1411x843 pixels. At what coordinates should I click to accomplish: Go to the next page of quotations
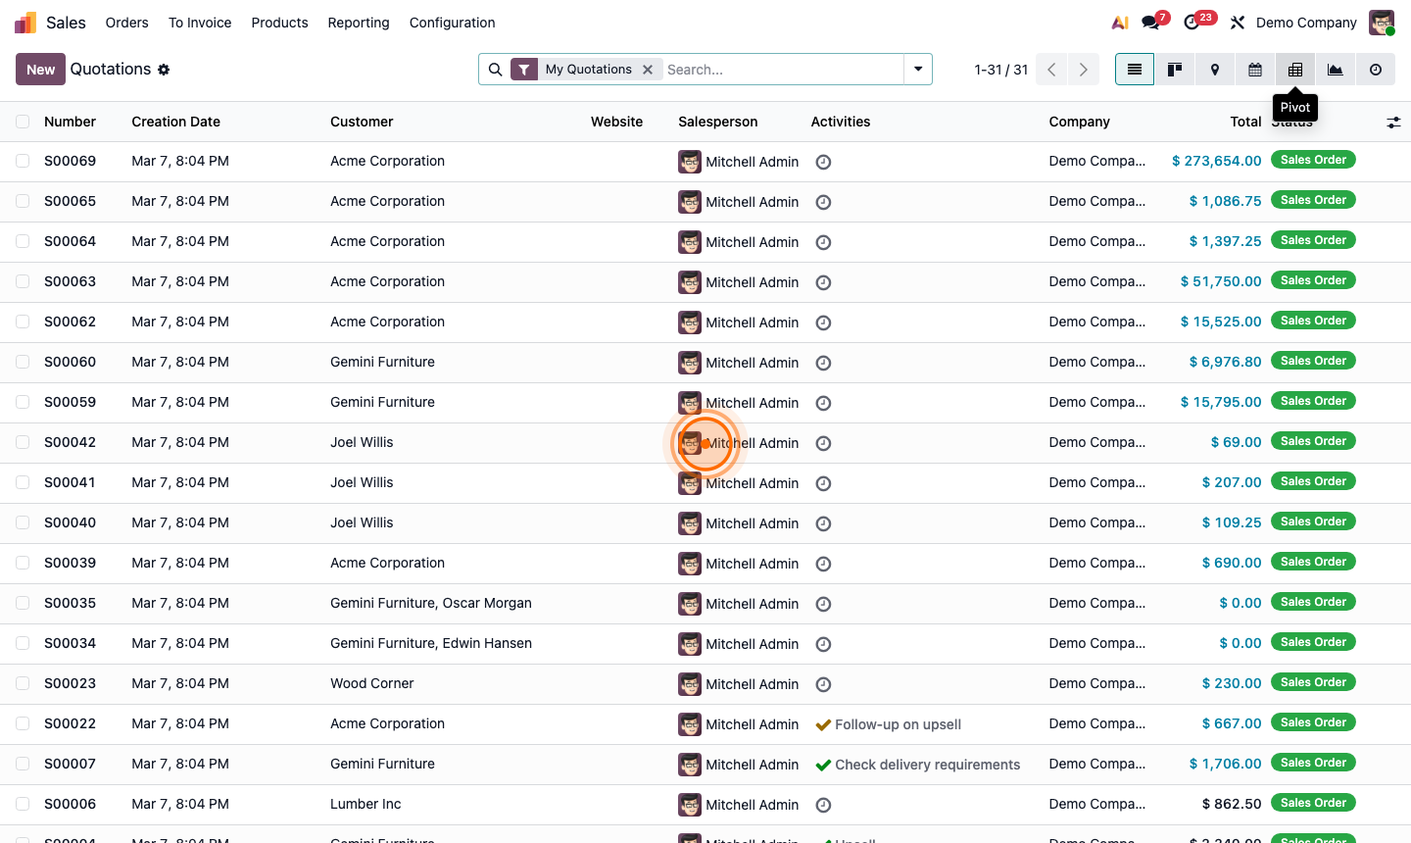pyautogui.click(x=1083, y=70)
